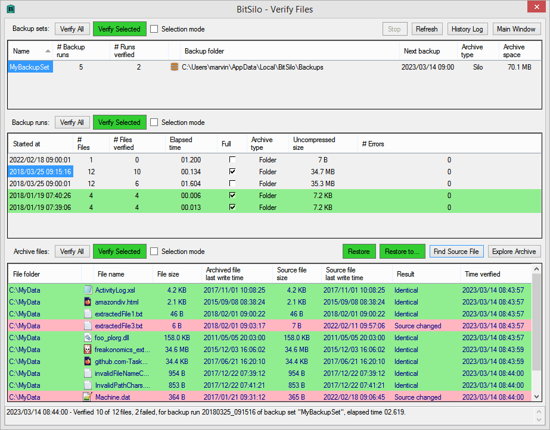The height and width of the screenshot is (430, 550).
Task: Enable Selection mode for Archive files
Action: point(154,252)
